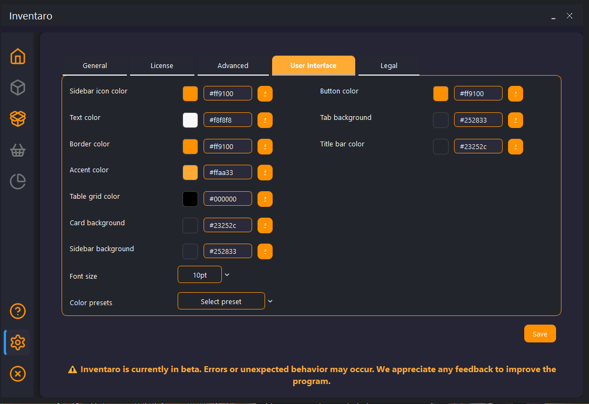Click the 'Font size' label
The image size is (589, 404).
coord(83,276)
